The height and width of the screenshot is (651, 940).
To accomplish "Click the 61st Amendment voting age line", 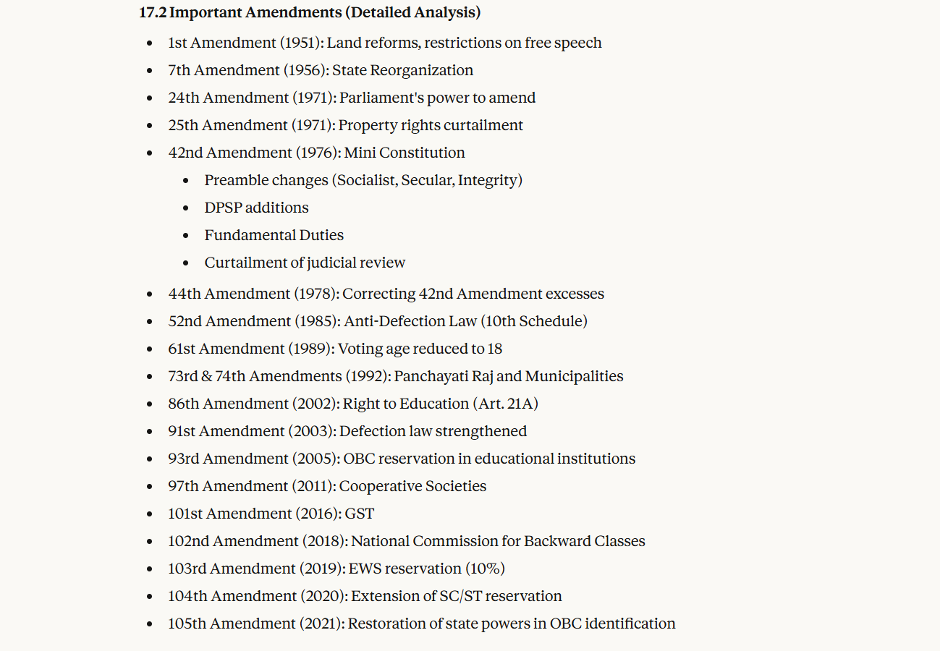I will (335, 349).
